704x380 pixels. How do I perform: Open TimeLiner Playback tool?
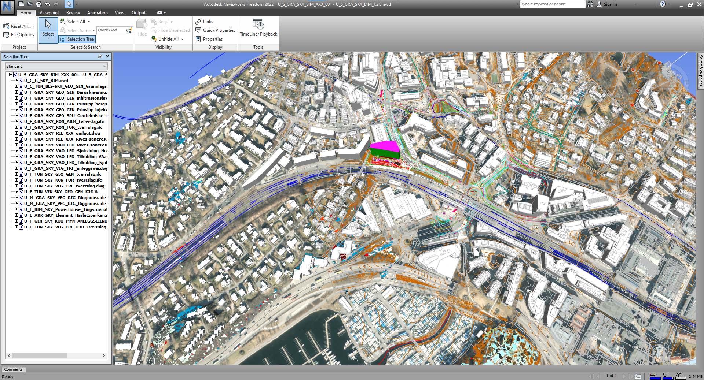point(258,27)
